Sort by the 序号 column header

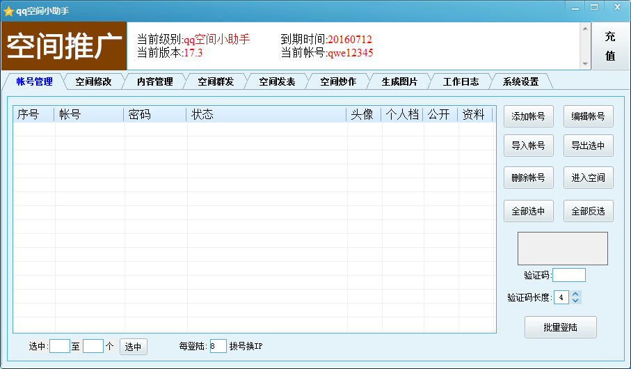(x=34, y=114)
